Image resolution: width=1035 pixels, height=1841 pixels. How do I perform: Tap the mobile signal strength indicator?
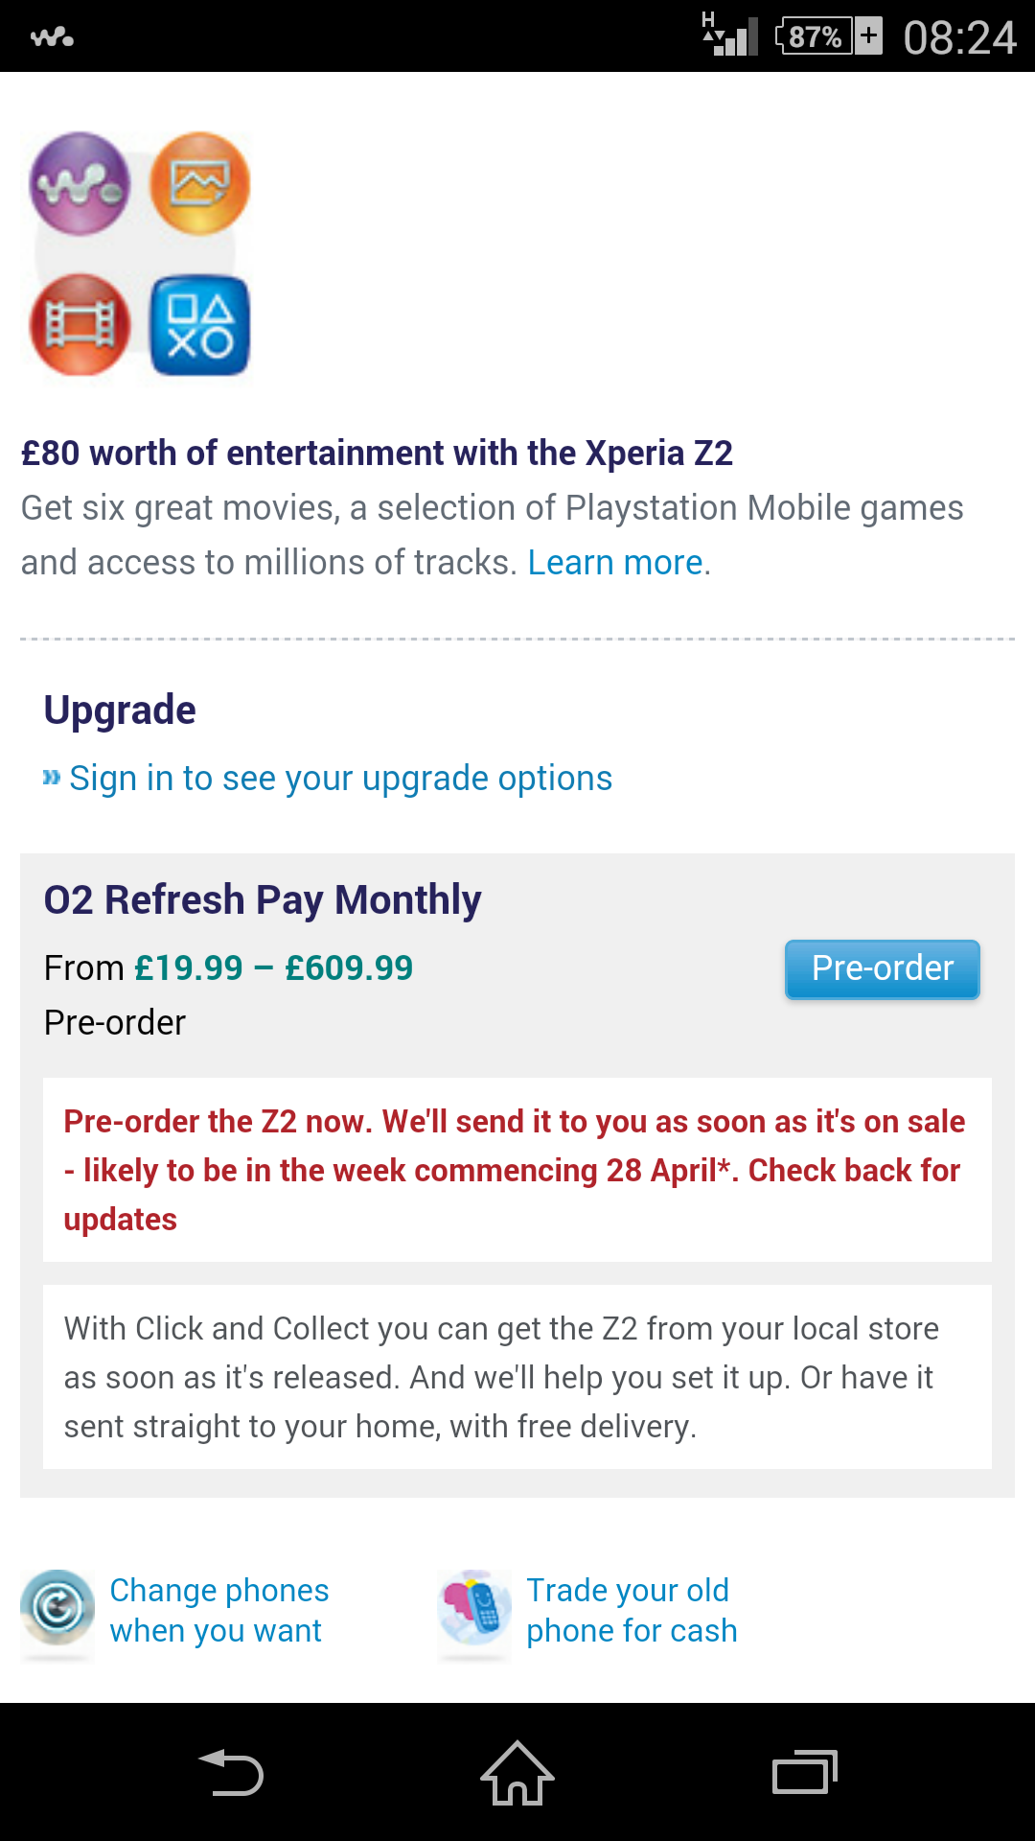click(x=730, y=35)
